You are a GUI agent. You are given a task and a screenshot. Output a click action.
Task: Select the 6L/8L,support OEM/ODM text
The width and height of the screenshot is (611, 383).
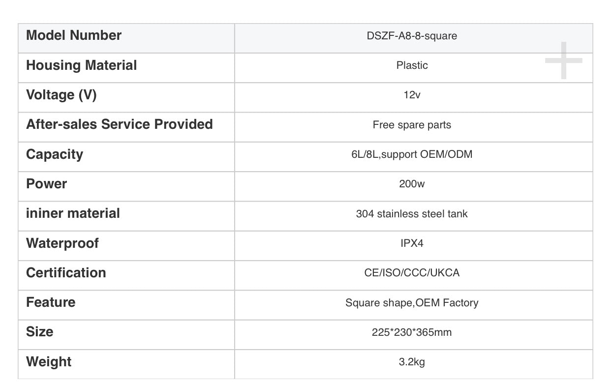pyautogui.click(x=412, y=154)
